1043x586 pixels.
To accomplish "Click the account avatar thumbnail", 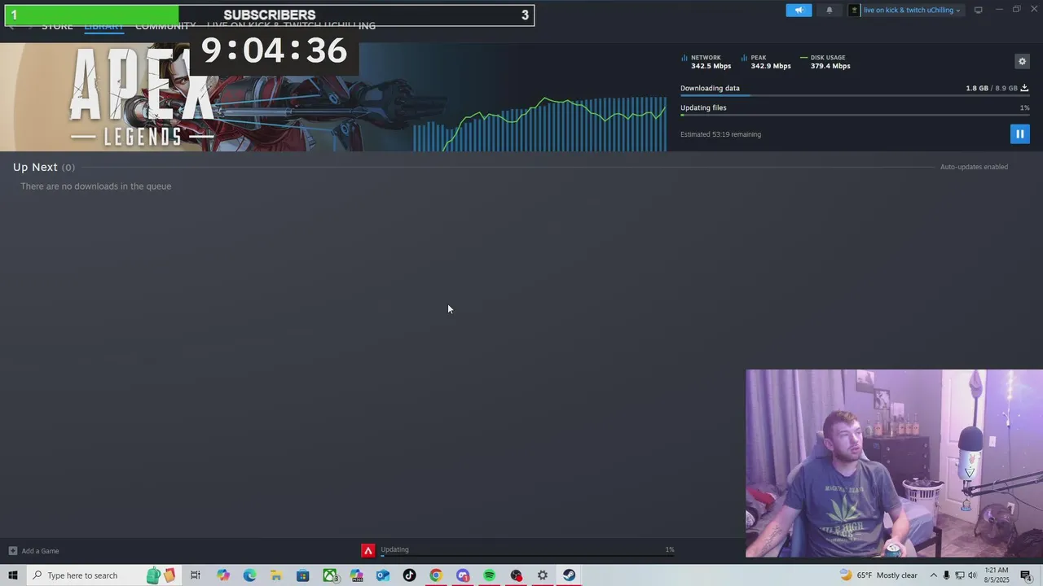I will [854, 10].
